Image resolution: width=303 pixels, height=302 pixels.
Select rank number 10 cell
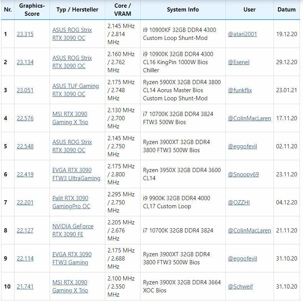click(8, 286)
